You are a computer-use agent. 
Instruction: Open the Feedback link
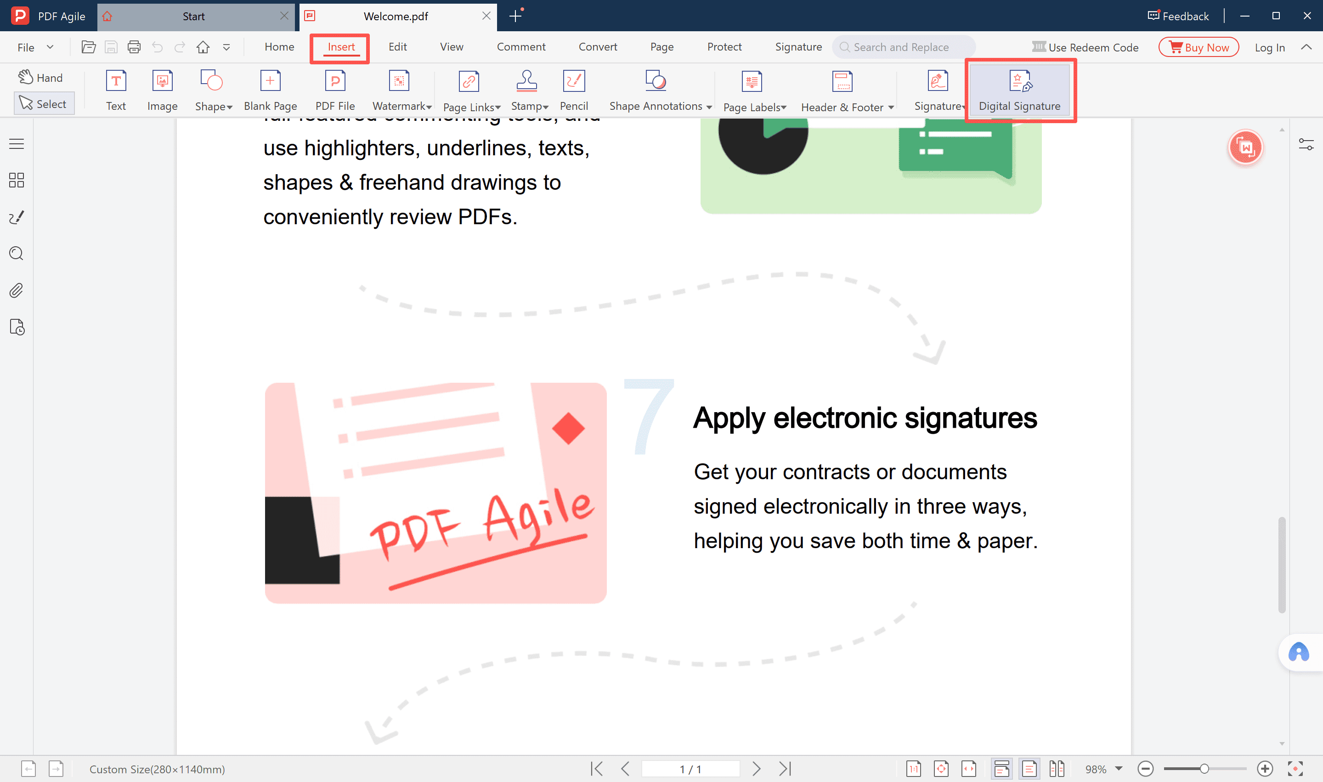click(x=1178, y=16)
